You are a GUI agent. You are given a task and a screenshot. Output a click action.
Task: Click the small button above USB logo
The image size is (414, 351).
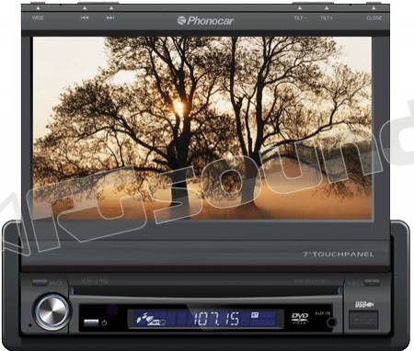[x=372, y=282]
